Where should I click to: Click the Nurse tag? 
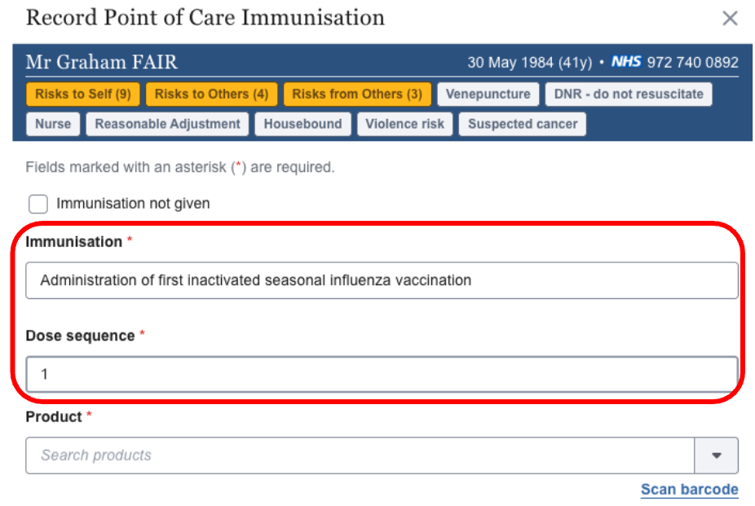pos(53,124)
